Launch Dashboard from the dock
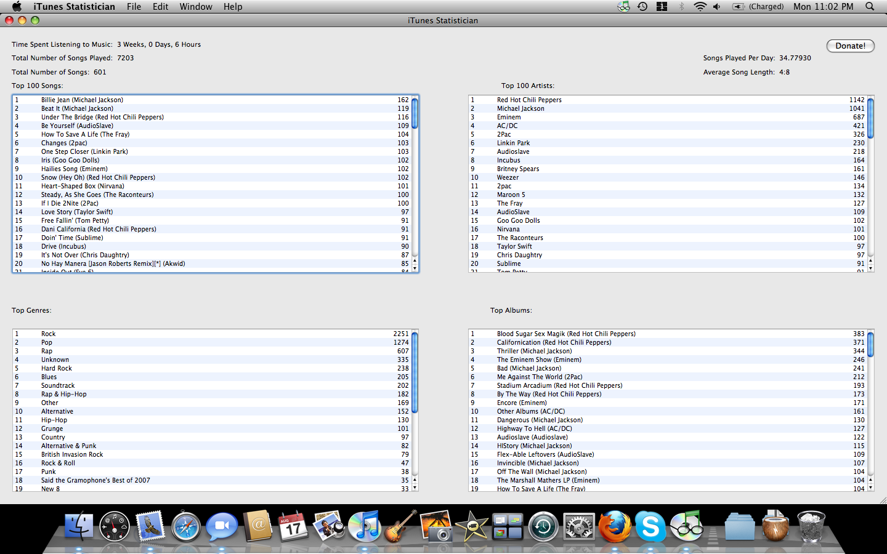The height and width of the screenshot is (554, 887). tap(115, 527)
